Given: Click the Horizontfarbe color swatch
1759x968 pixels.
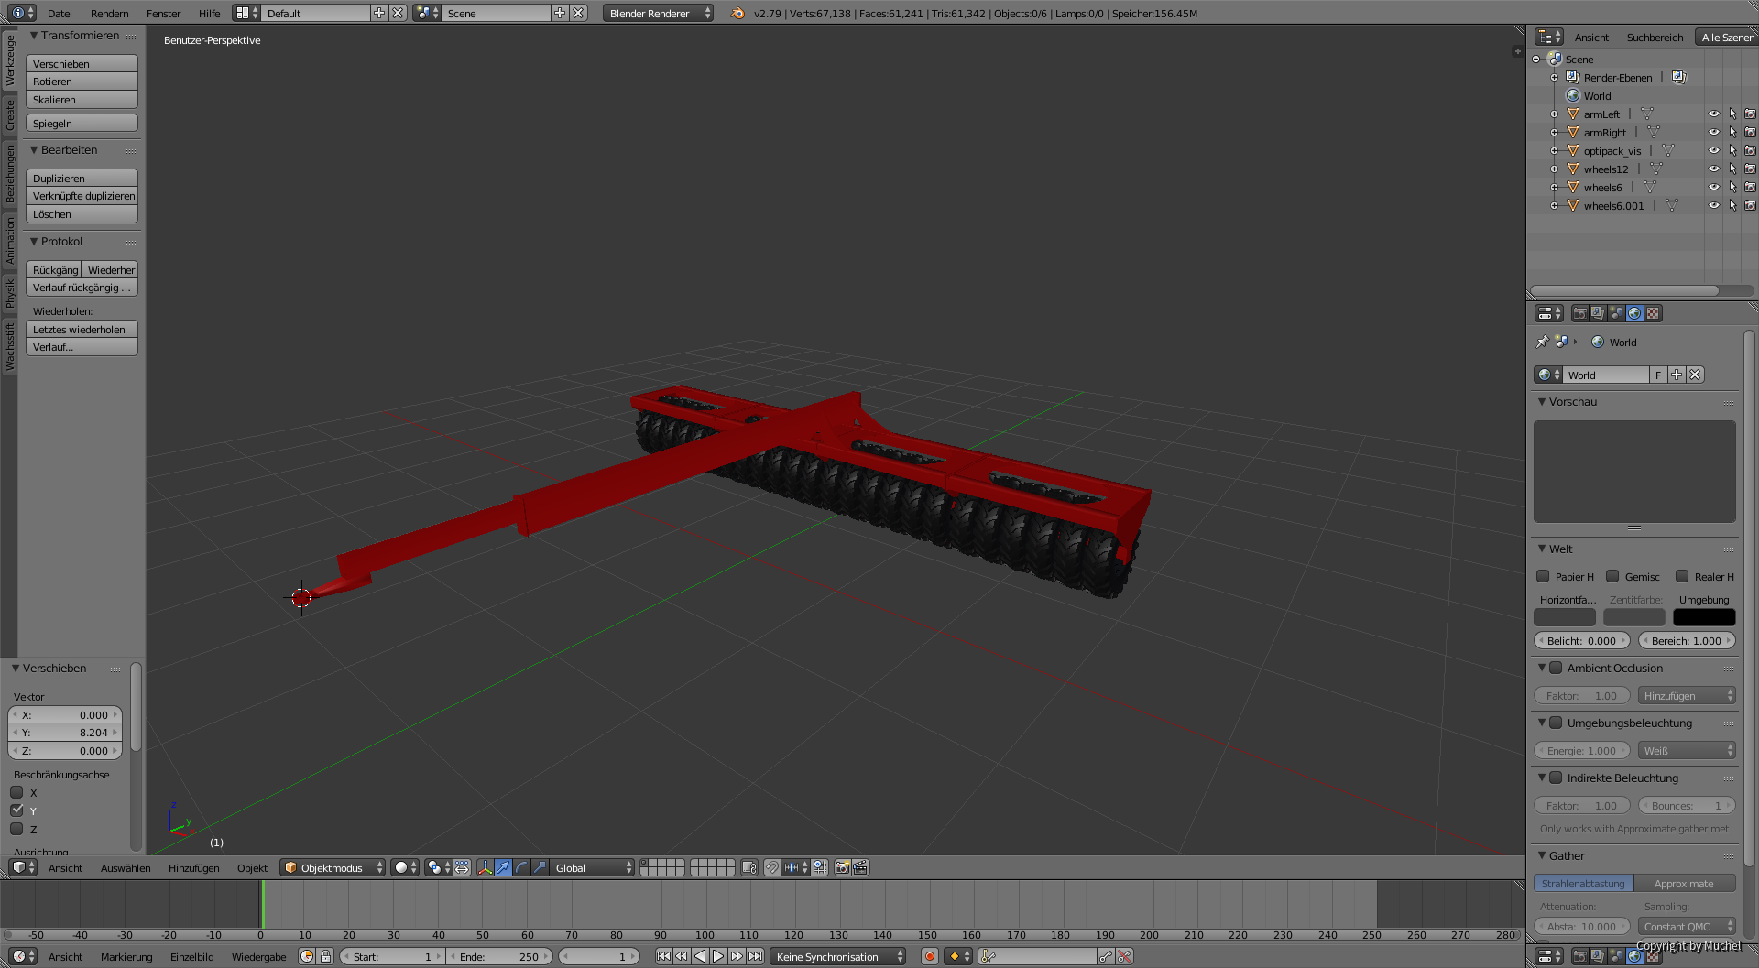Looking at the screenshot, I should click(1565, 617).
